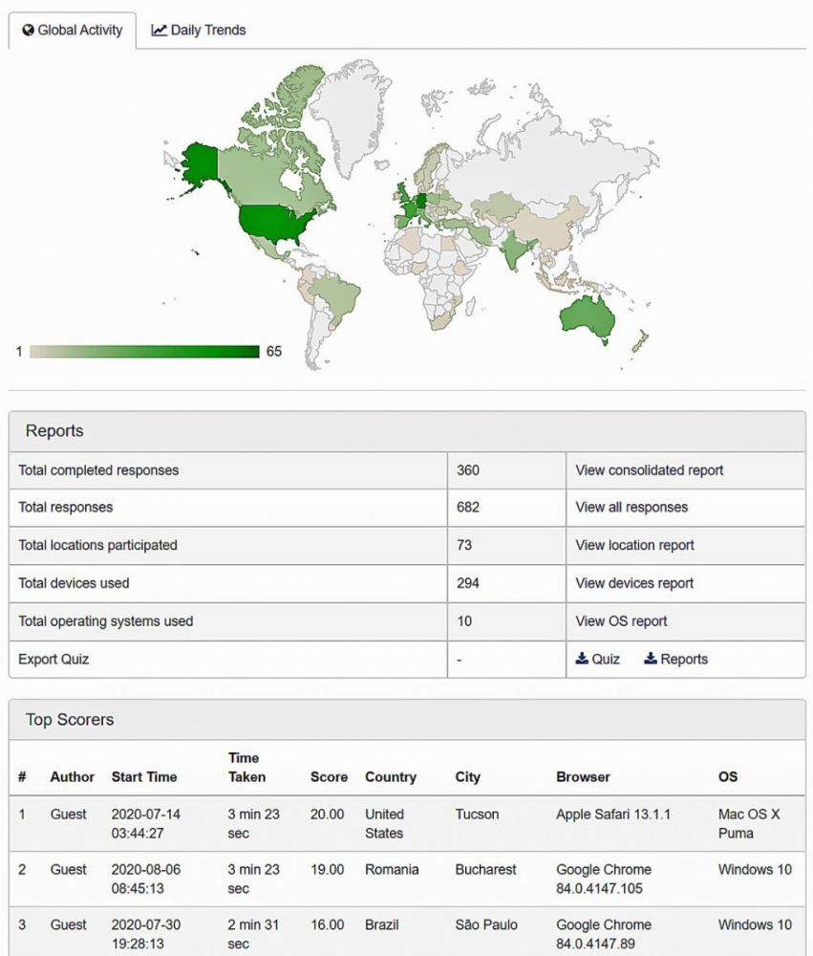Open View devices report link
813x956 pixels.
(x=634, y=583)
